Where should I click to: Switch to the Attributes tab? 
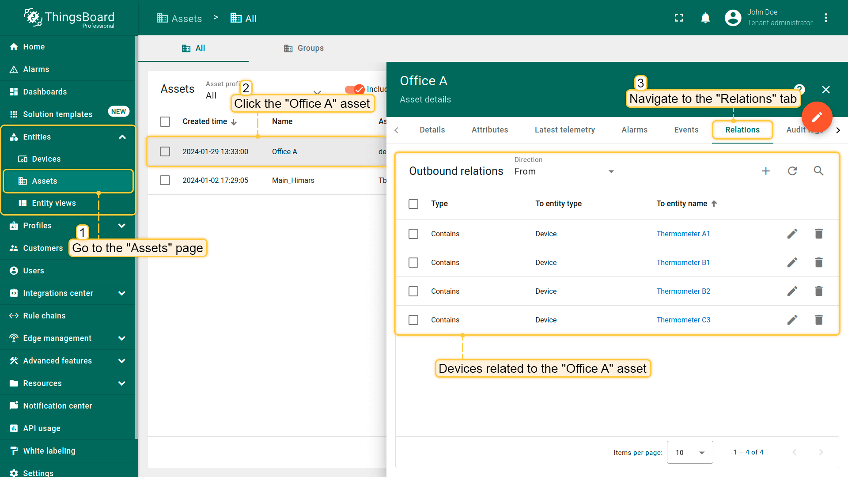coord(489,130)
